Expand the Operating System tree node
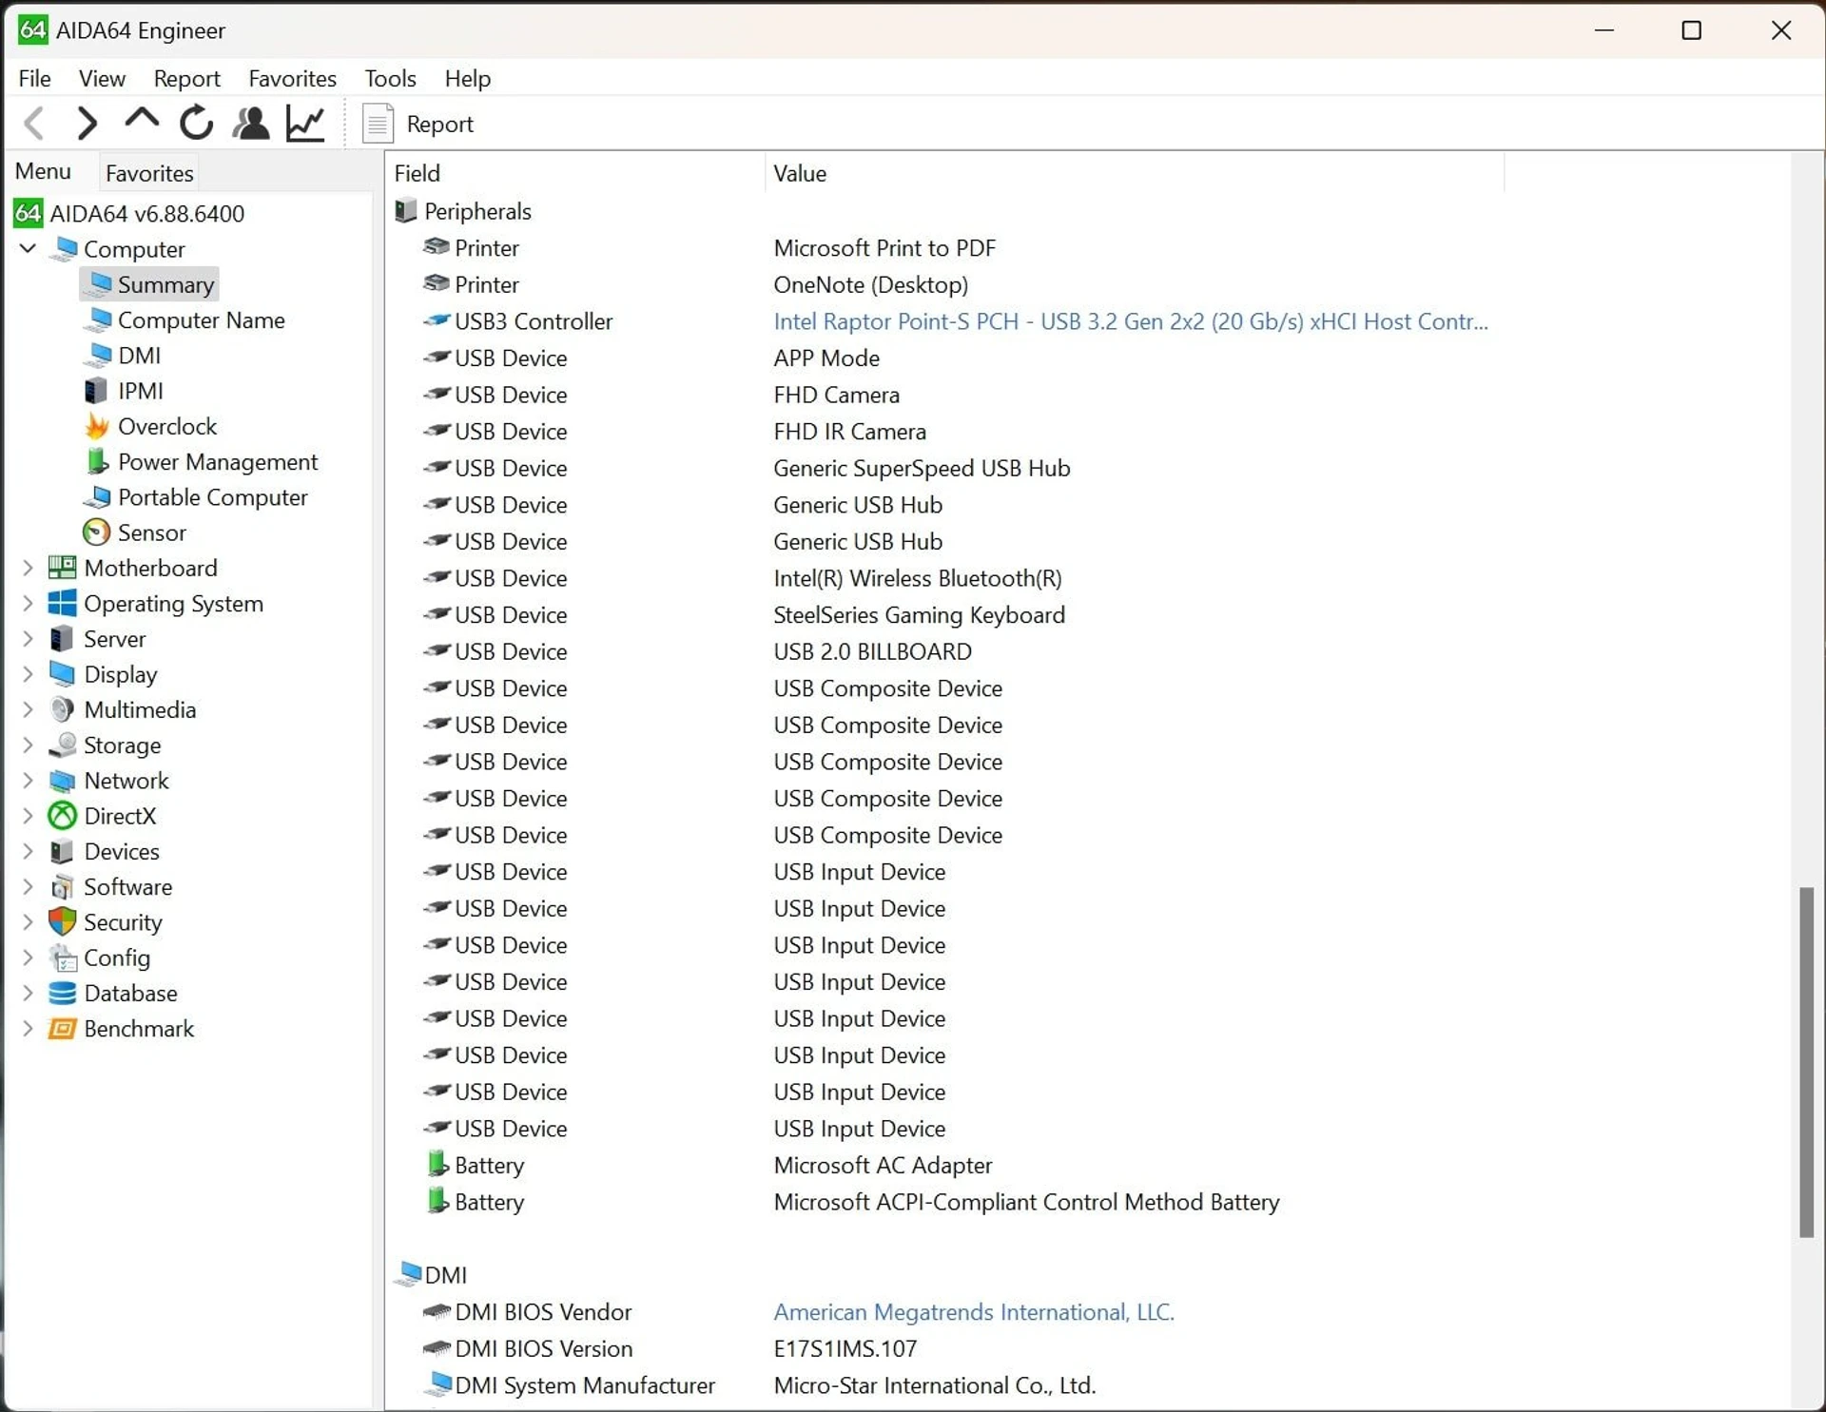Screen dimensions: 1826x1412 28,603
